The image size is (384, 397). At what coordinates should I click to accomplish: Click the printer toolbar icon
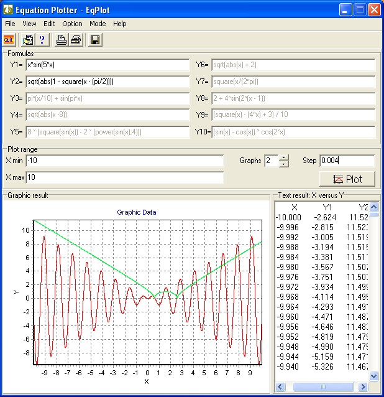pyautogui.click(x=76, y=40)
